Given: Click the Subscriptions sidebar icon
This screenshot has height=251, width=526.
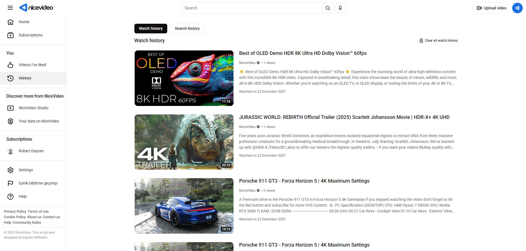Looking at the screenshot, I should pos(10,35).
